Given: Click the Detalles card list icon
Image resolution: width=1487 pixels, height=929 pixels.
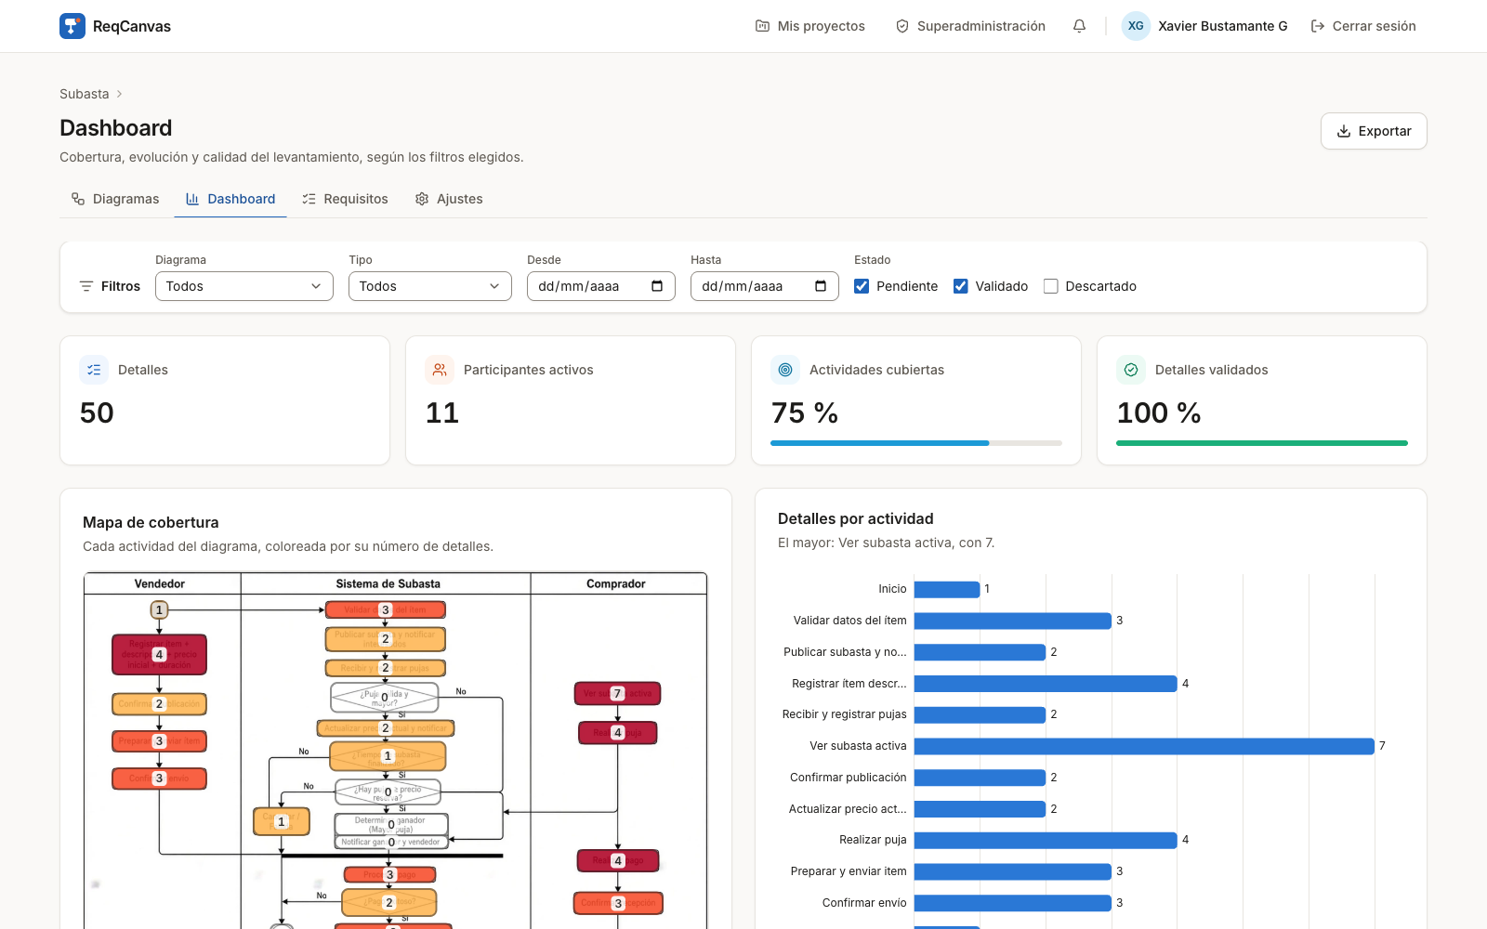Looking at the screenshot, I should pos(94,370).
